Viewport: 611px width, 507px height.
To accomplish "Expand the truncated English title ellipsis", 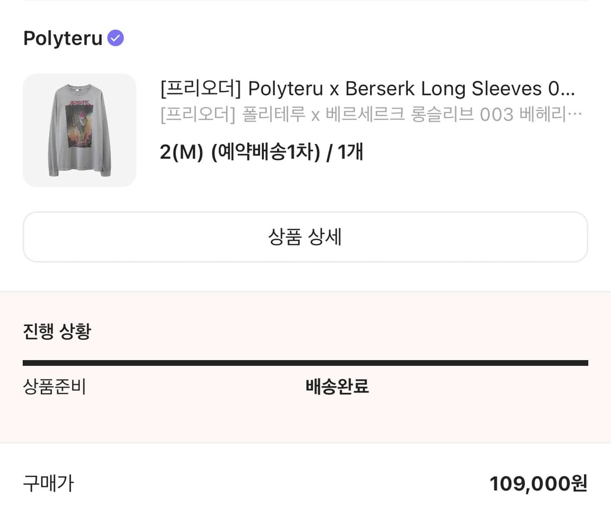I will point(568,88).
